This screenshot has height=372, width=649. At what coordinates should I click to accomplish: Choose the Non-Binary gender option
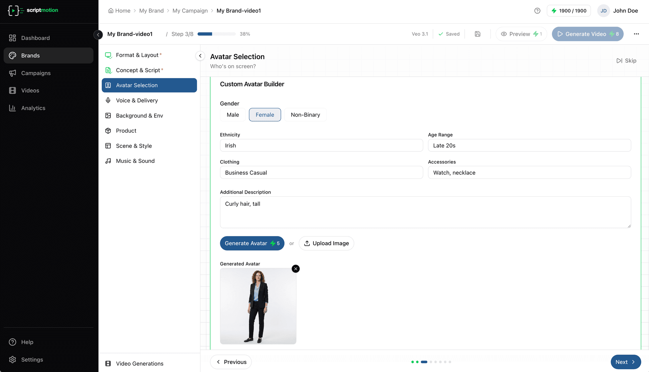(305, 115)
